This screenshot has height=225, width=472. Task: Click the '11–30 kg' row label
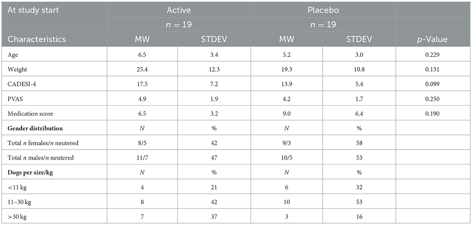tap(19, 202)
